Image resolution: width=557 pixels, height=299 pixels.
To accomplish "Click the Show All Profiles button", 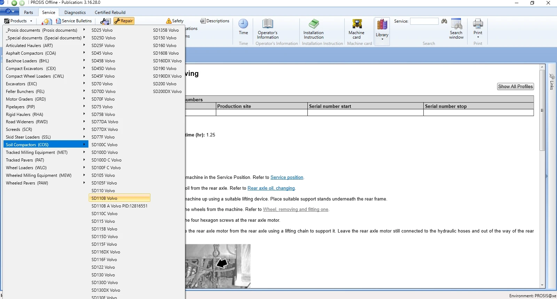I will click(515, 87).
